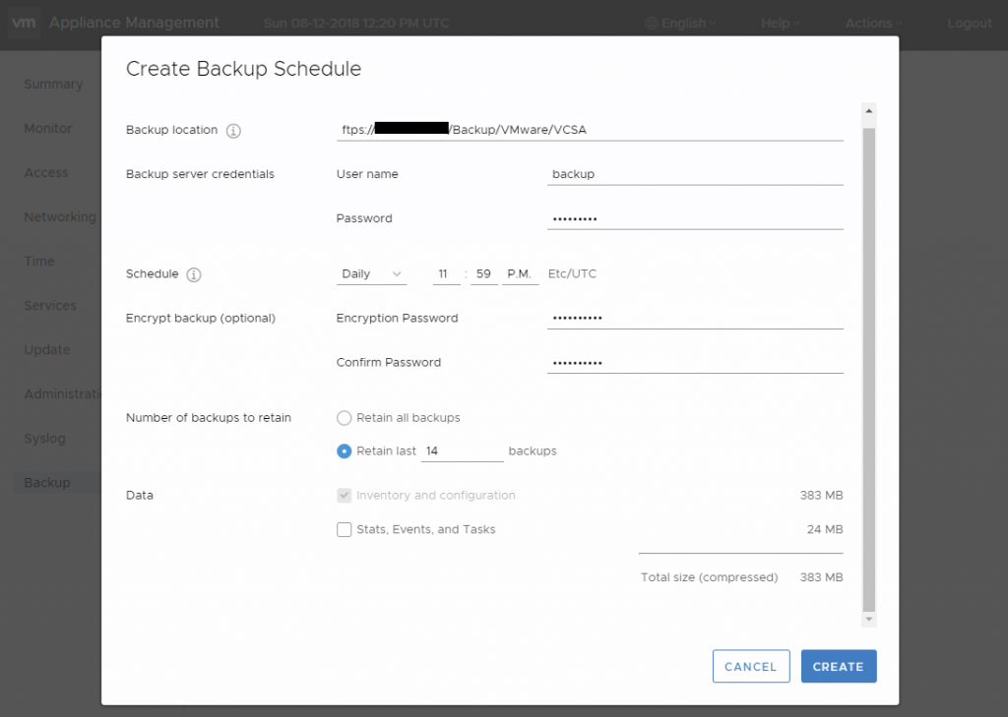Focus the User name field

point(695,174)
